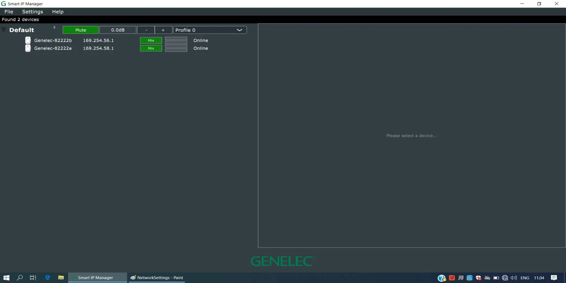
Task: Click the IP address 169.254.58.1
Action: [98, 48]
